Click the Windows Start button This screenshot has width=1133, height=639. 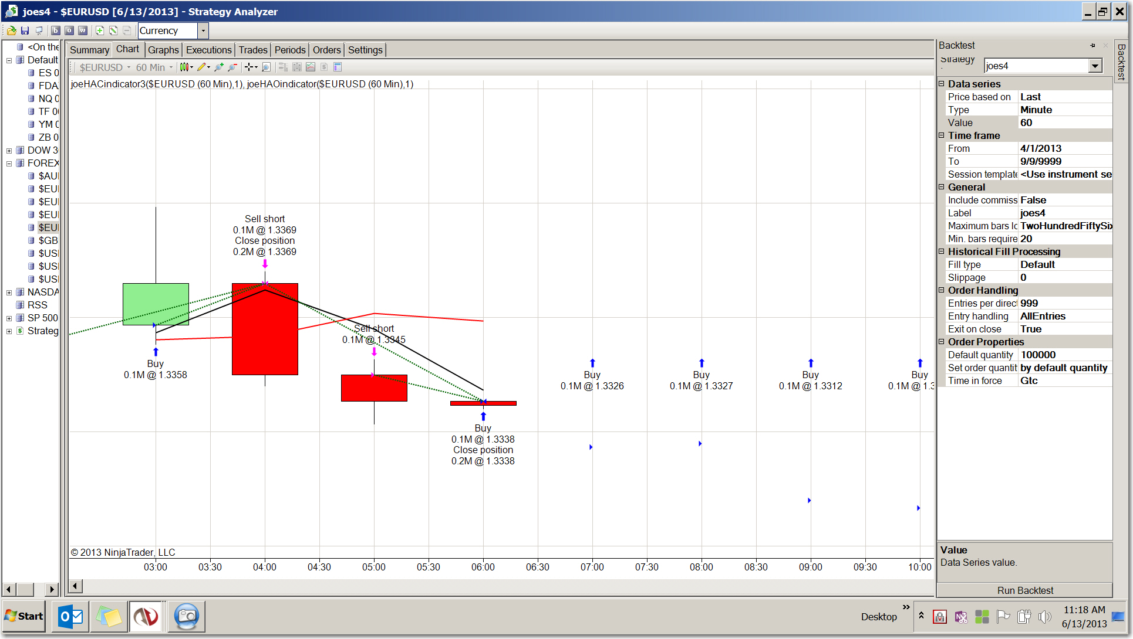(x=23, y=616)
